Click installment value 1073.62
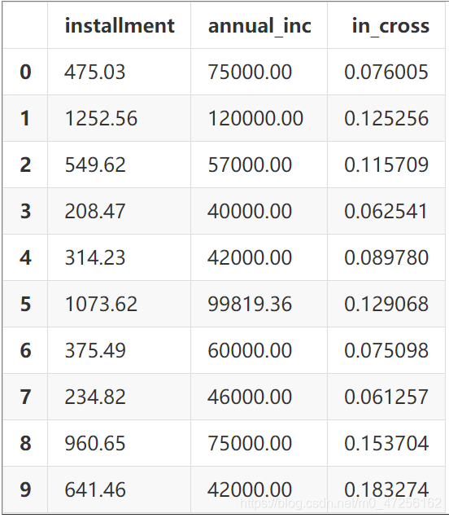This screenshot has width=449, height=518. click(101, 304)
